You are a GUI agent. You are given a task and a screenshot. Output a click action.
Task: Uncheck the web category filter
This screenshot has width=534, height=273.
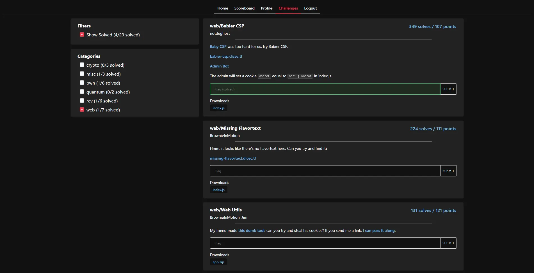point(82,110)
